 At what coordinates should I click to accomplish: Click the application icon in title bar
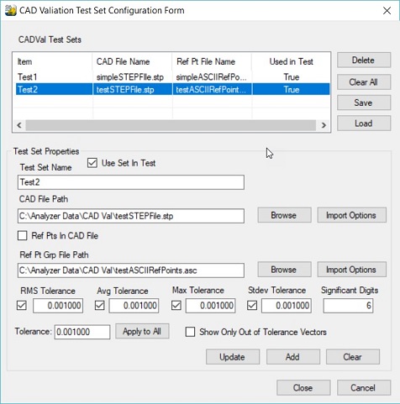(x=11, y=10)
